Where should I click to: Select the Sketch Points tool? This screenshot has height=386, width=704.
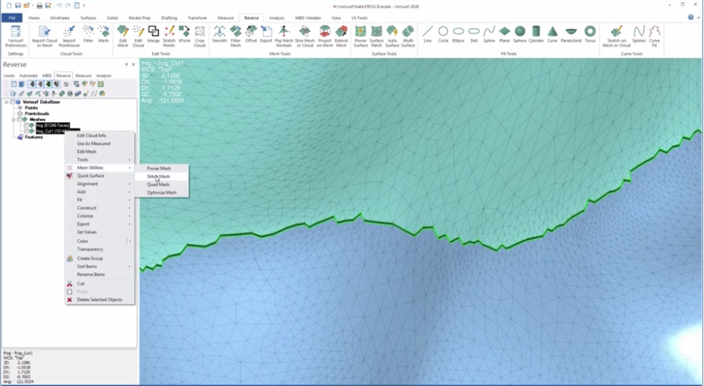pyautogui.click(x=169, y=36)
